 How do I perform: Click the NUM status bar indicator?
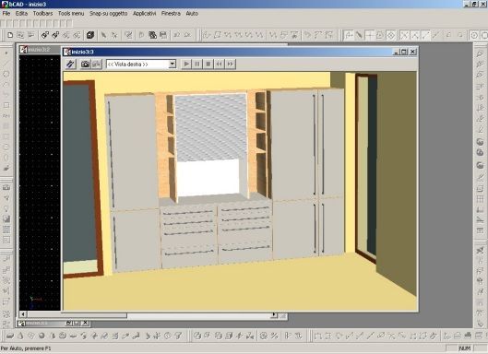[465, 348]
